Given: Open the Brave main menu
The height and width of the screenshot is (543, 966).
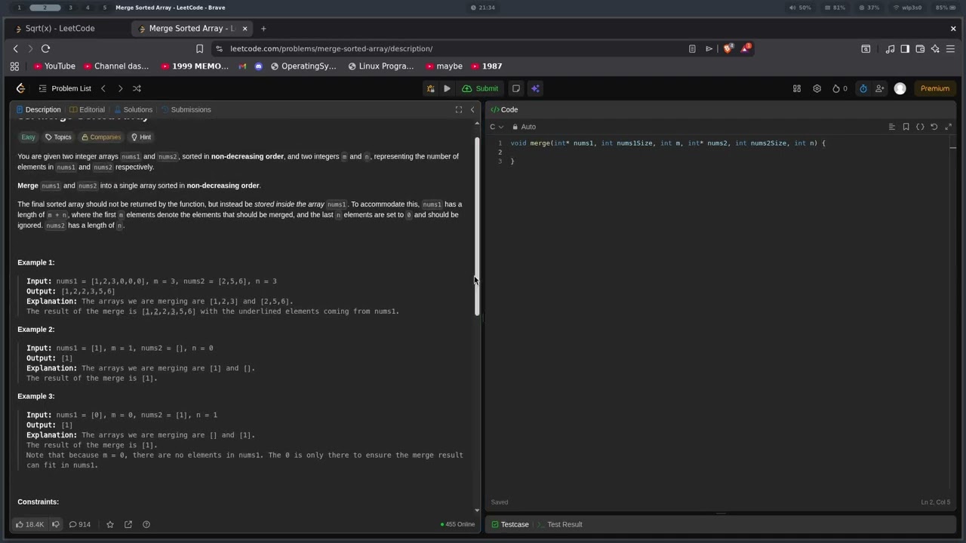Looking at the screenshot, I should point(950,48).
